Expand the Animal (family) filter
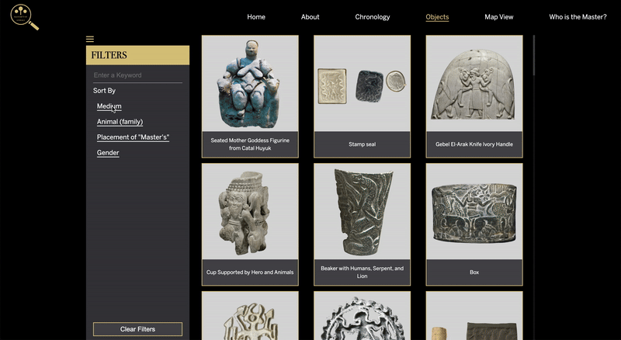 tap(120, 122)
